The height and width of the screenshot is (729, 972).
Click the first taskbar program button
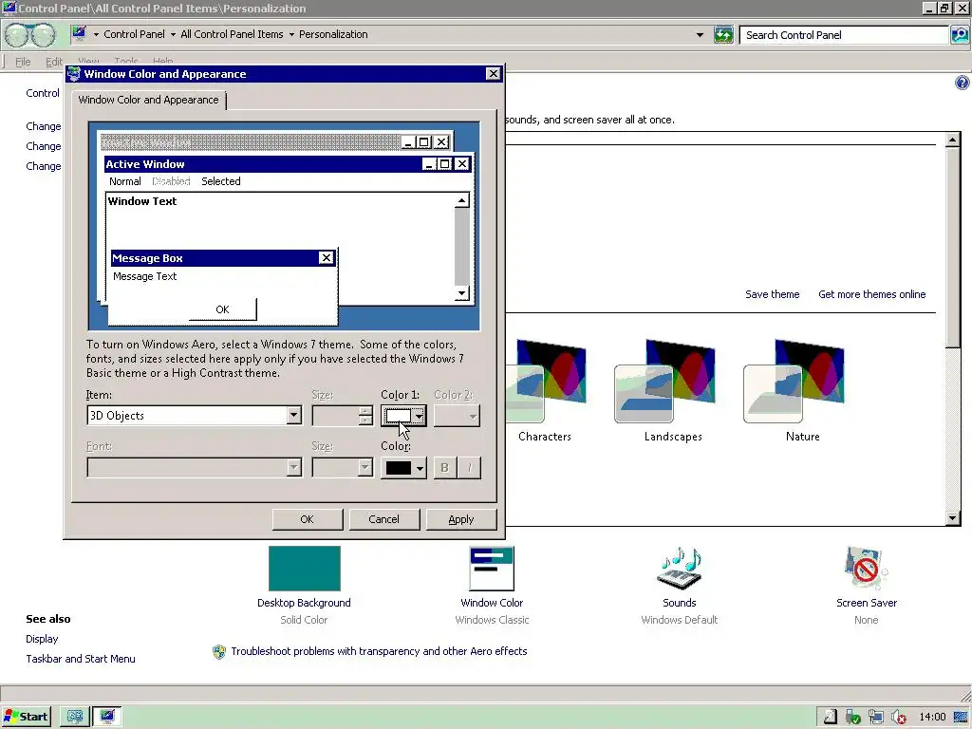pos(74,717)
